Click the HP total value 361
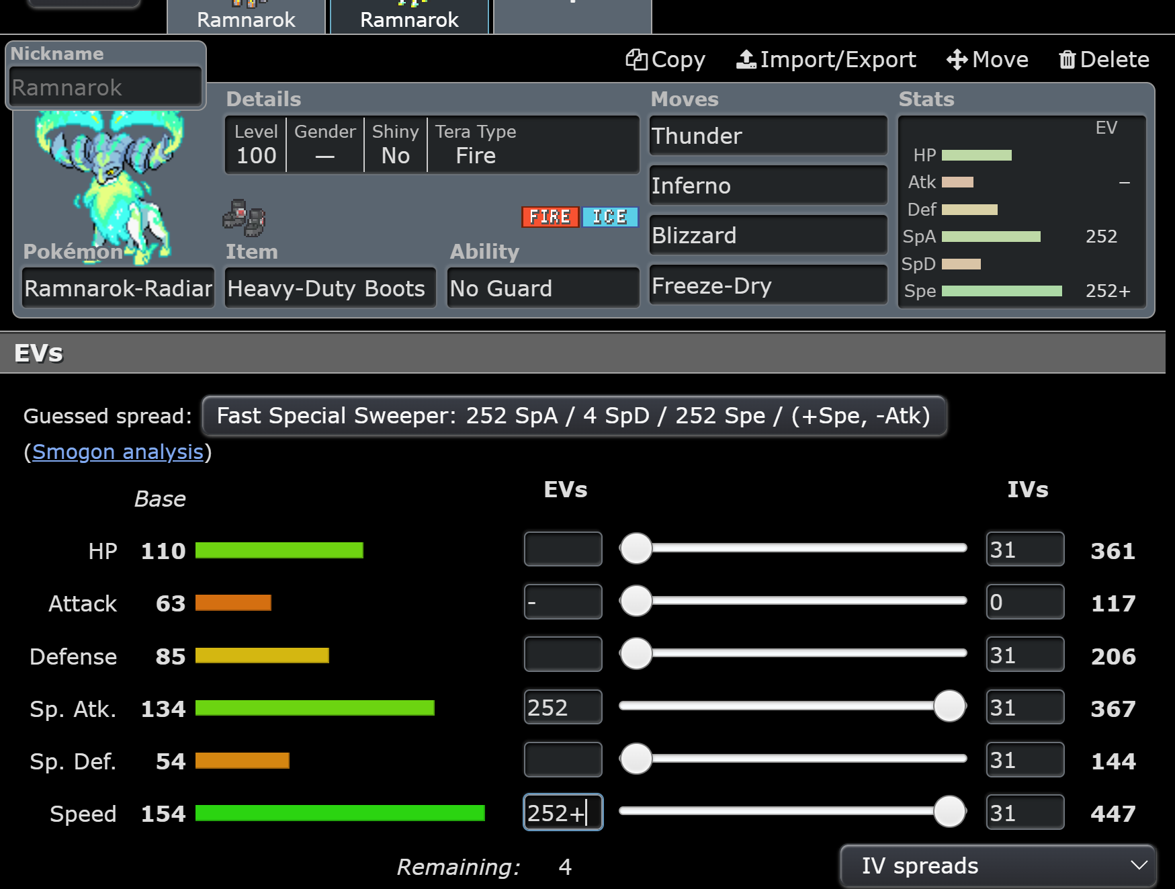Image resolution: width=1175 pixels, height=889 pixels. [x=1113, y=551]
